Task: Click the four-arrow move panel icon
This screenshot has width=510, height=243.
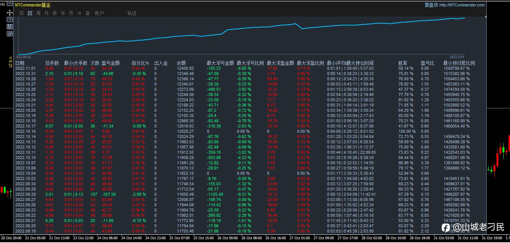Action: (x=10, y=13)
